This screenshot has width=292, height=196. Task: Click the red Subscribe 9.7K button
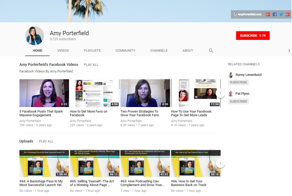coord(253,36)
